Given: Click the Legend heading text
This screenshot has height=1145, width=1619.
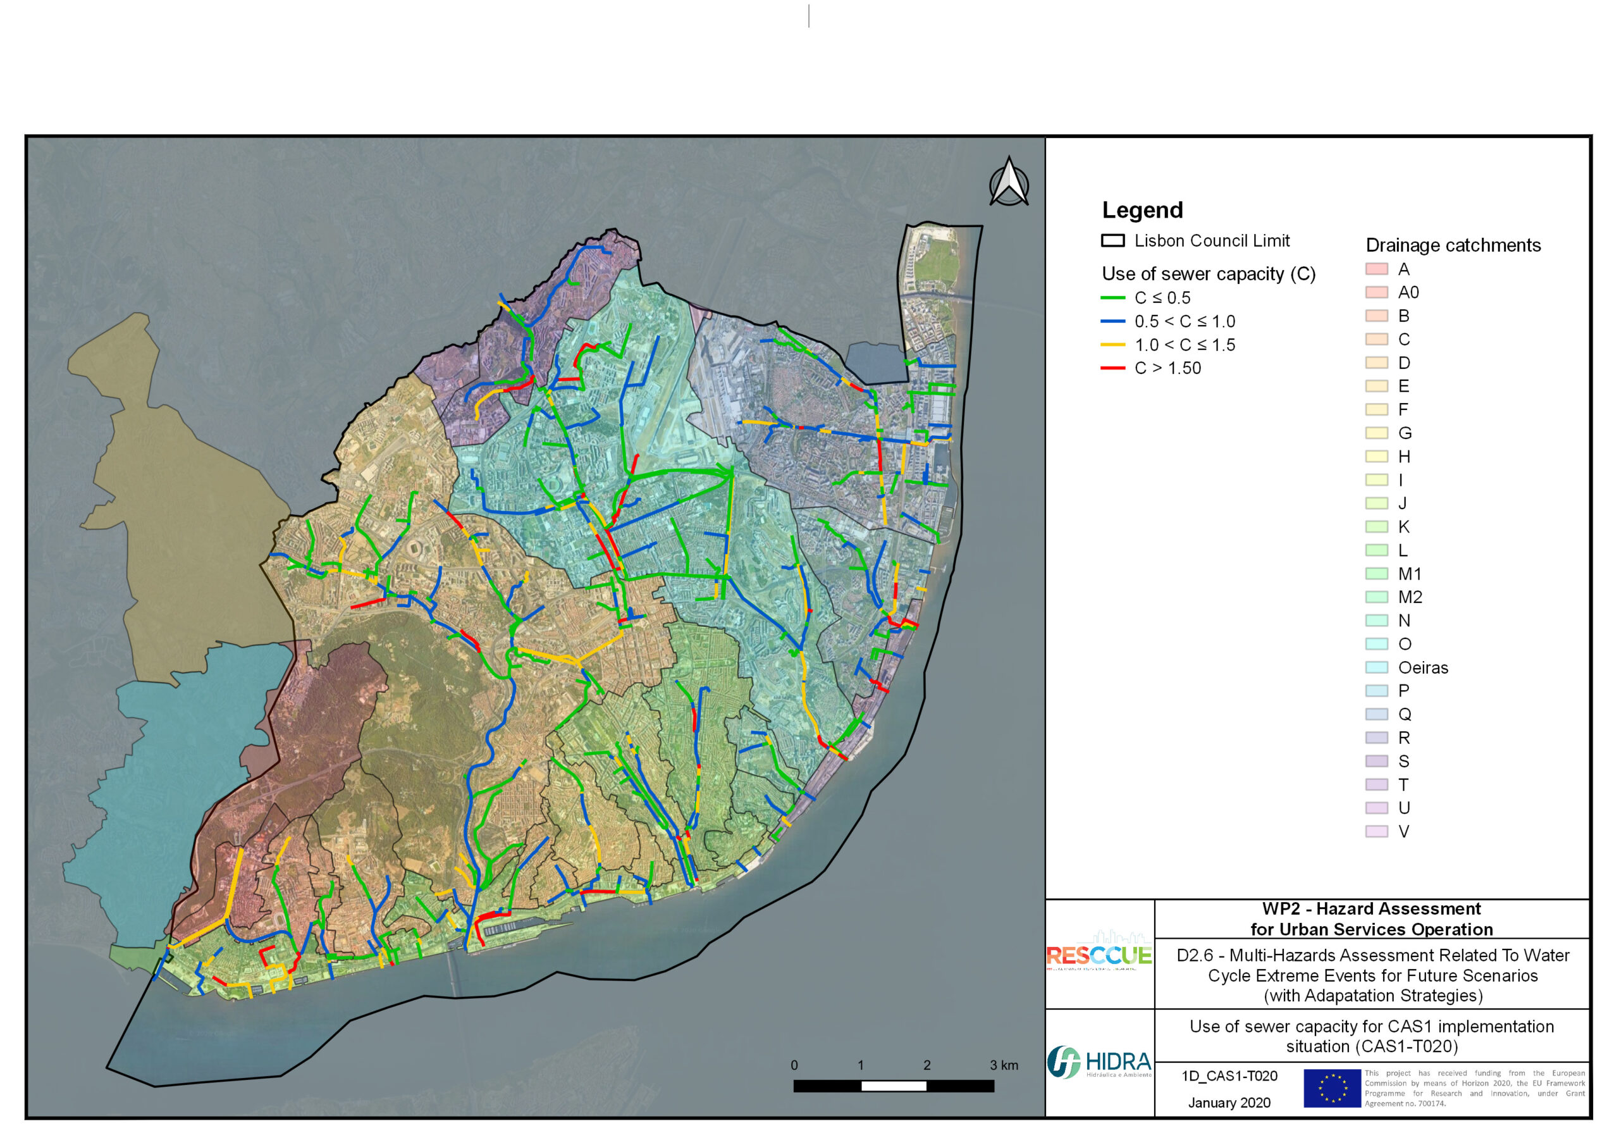Looking at the screenshot, I should pos(1142,209).
